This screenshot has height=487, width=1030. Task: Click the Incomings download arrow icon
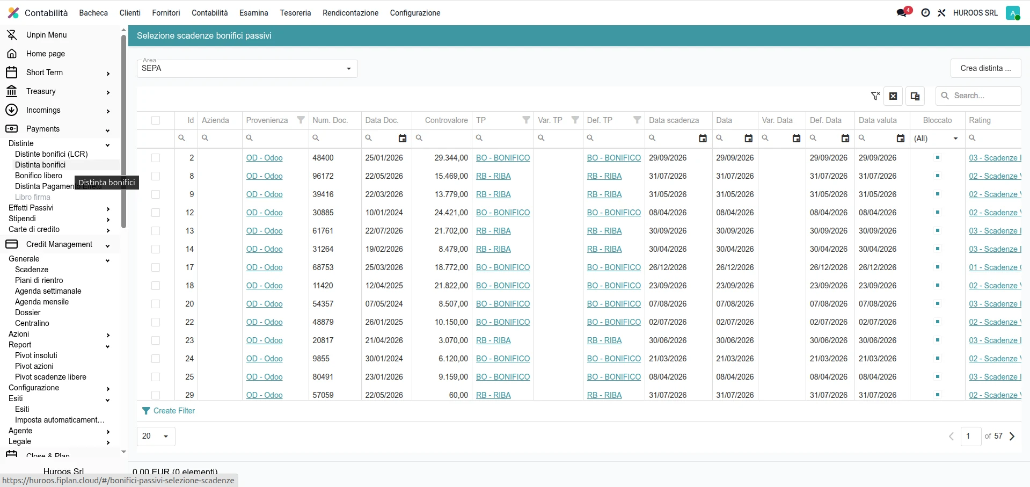(11, 110)
